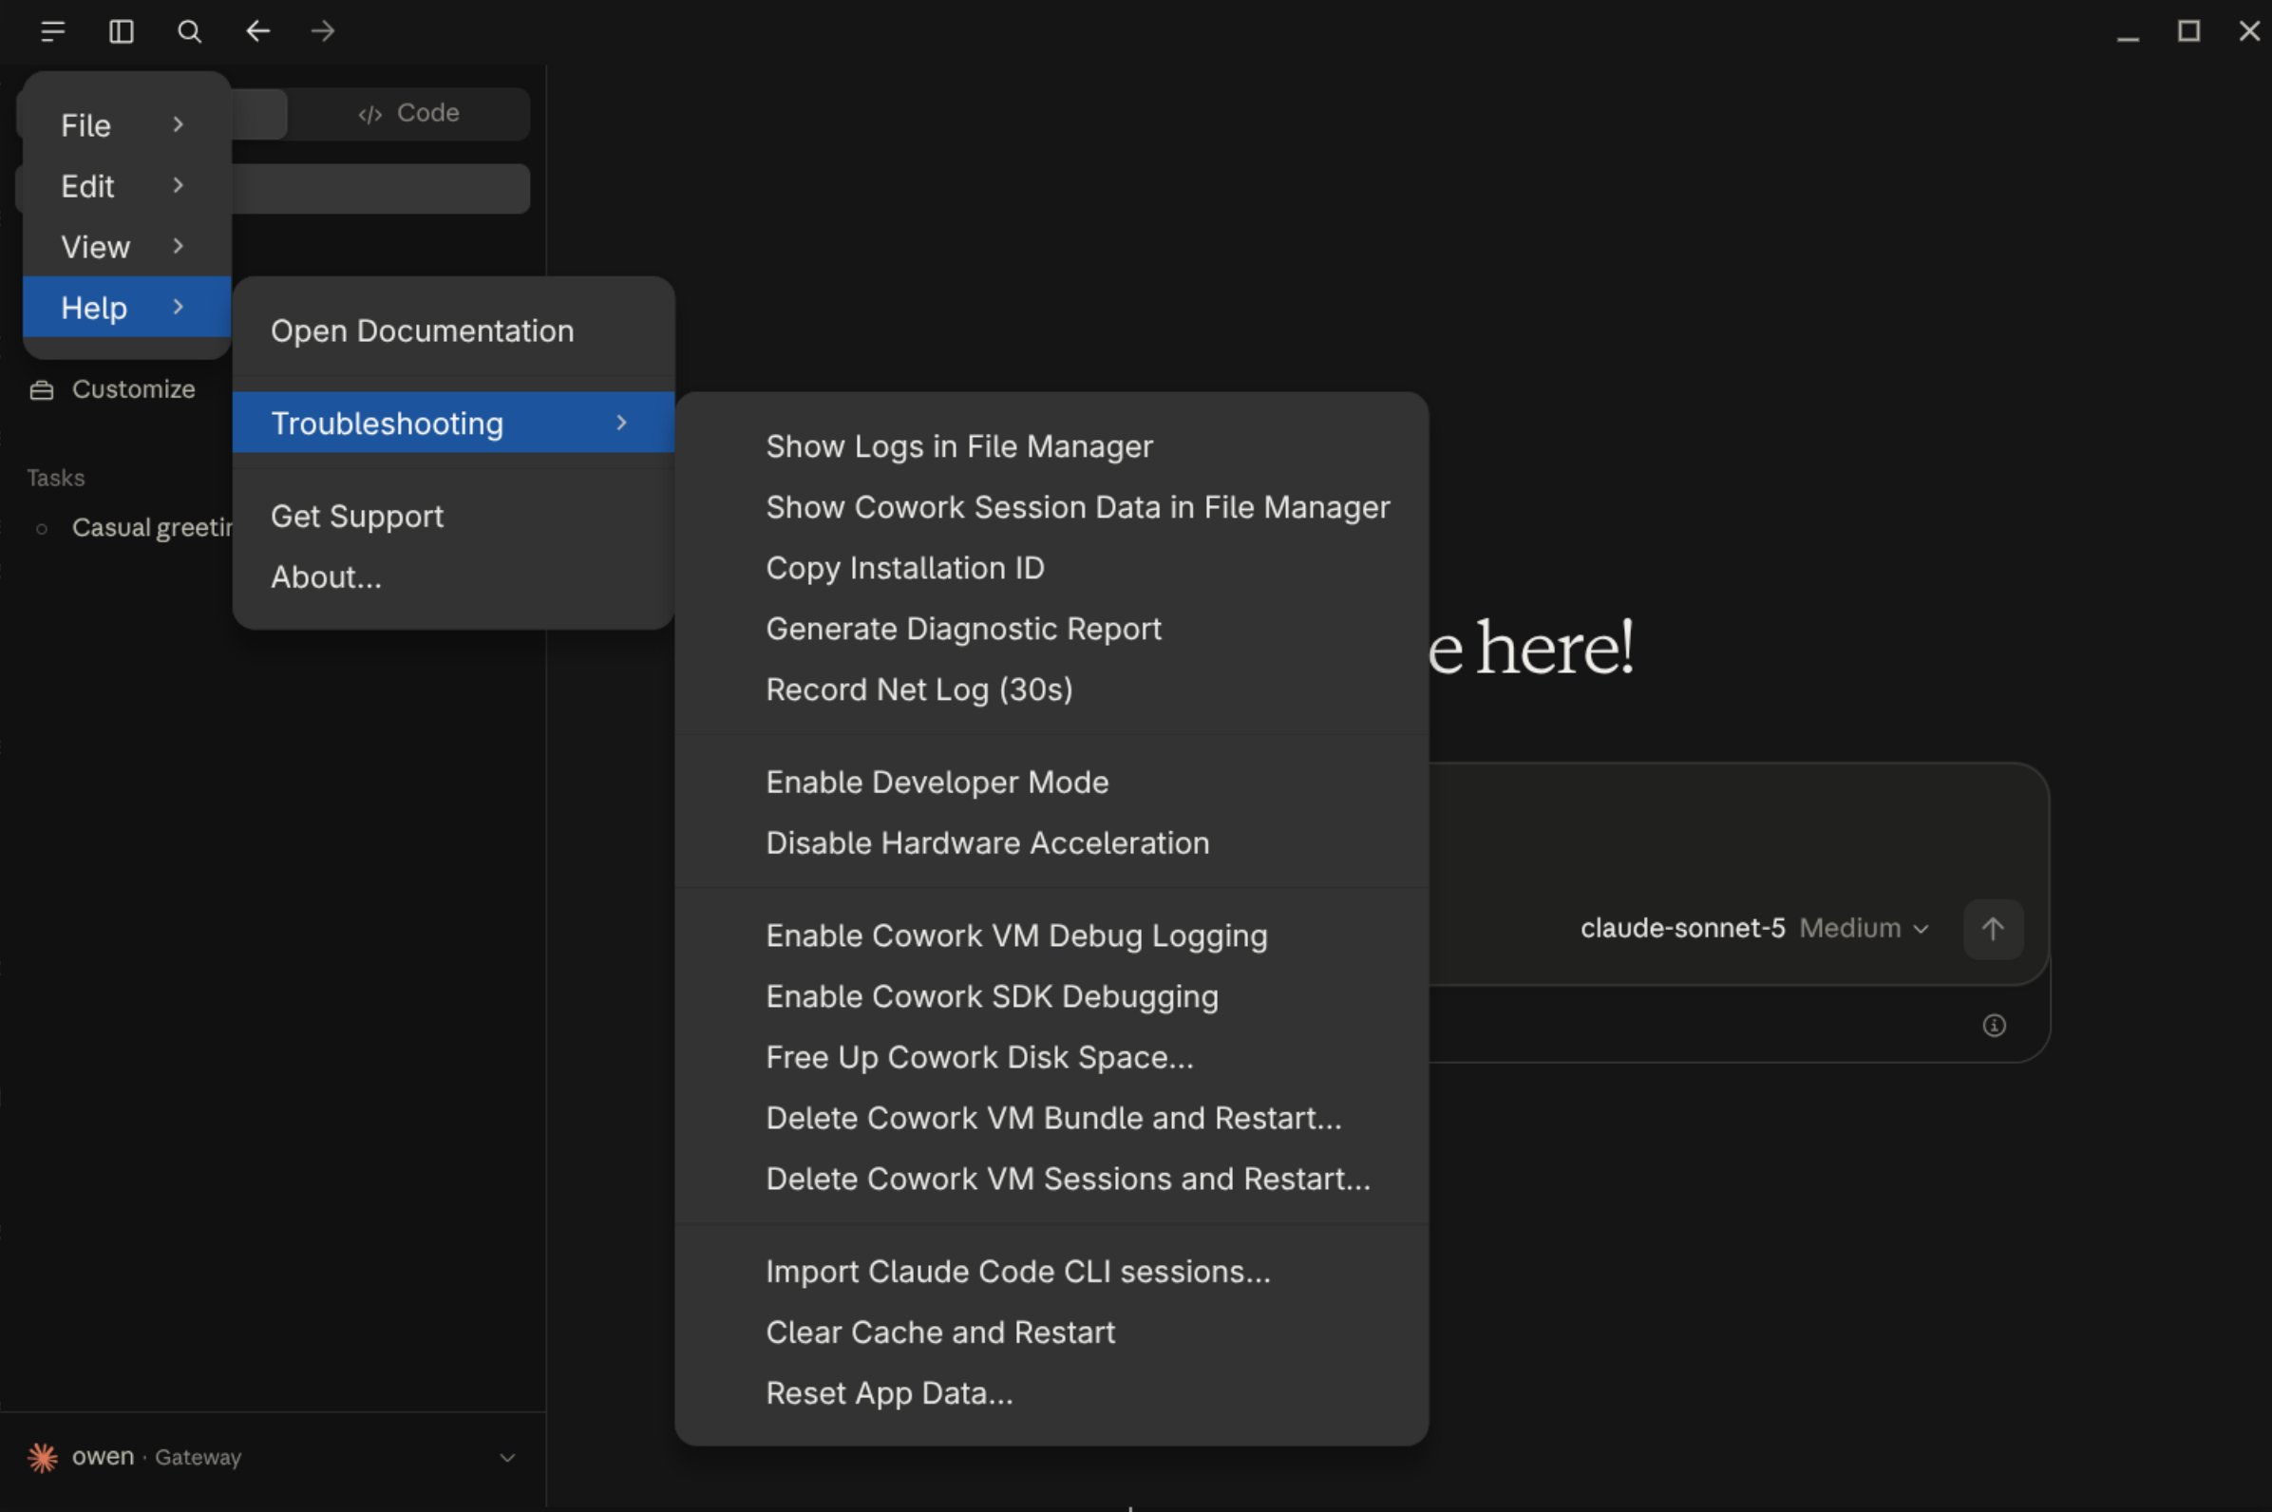Click the orange starburst logo beside owen

pos(43,1457)
